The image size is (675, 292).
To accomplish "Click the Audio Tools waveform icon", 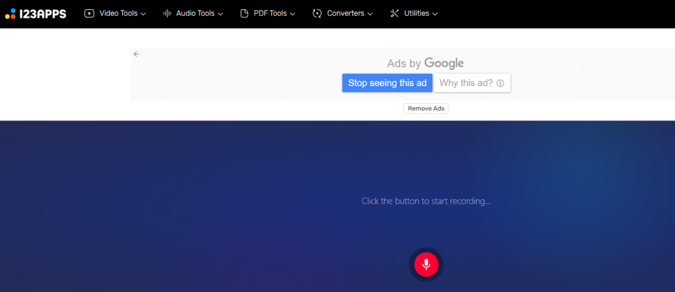I will coord(167,13).
